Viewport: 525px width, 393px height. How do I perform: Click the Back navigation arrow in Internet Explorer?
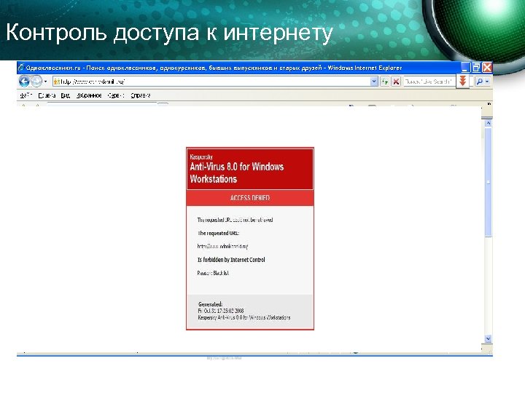coord(24,82)
